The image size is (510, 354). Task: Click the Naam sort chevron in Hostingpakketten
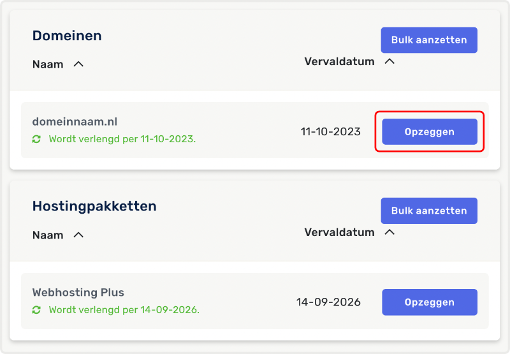pyautogui.click(x=78, y=235)
